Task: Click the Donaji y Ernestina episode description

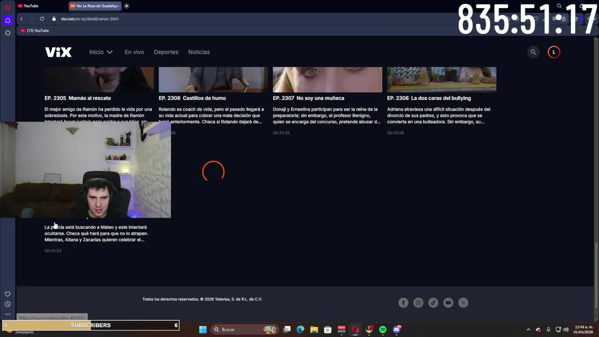Action: pos(327,115)
